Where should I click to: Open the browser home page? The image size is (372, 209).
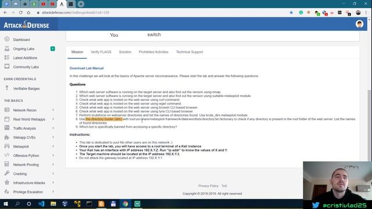28,13
